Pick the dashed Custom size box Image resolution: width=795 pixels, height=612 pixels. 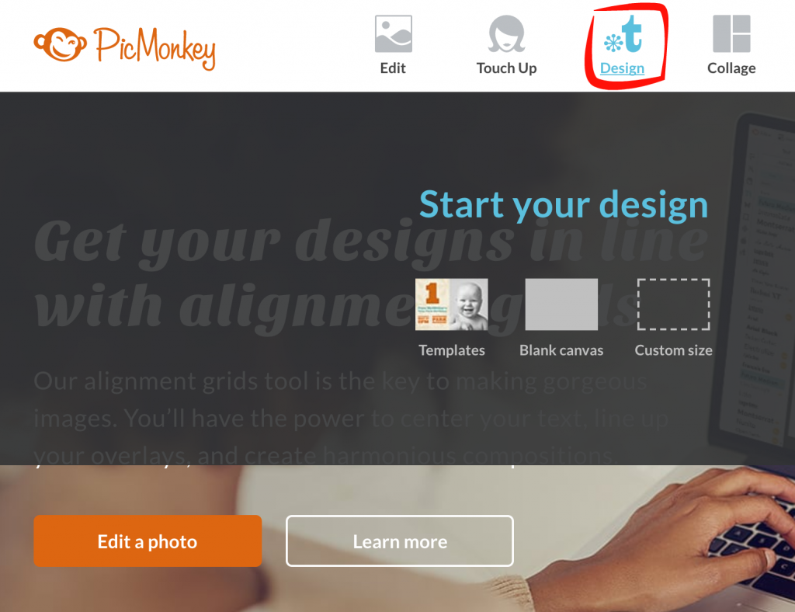pyautogui.click(x=673, y=304)
